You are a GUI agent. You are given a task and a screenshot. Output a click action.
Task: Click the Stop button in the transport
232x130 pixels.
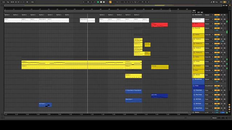(101, 2)
